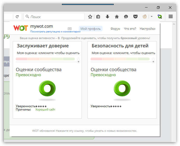Click the page scrollbar up arrow
The height and width of the screenshot is (146, 180).
point(174,24)
